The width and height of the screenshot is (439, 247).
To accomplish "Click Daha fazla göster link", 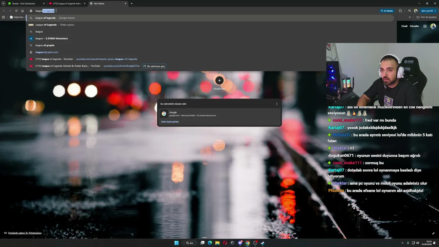I will 170,122.
